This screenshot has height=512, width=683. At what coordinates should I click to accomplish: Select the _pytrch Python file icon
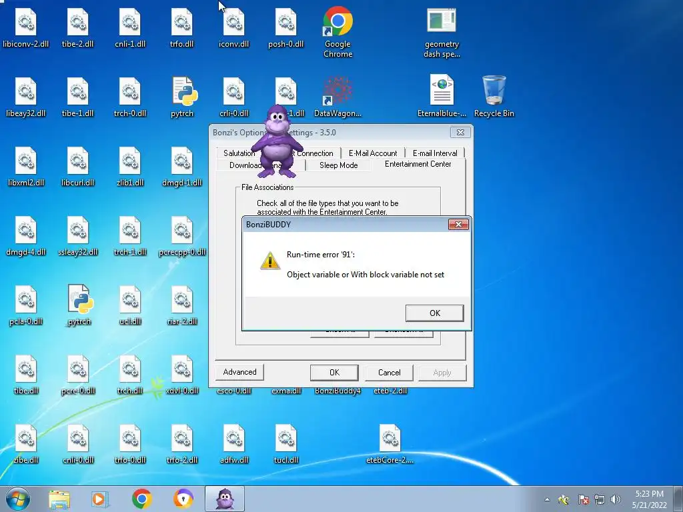(78, 304)
